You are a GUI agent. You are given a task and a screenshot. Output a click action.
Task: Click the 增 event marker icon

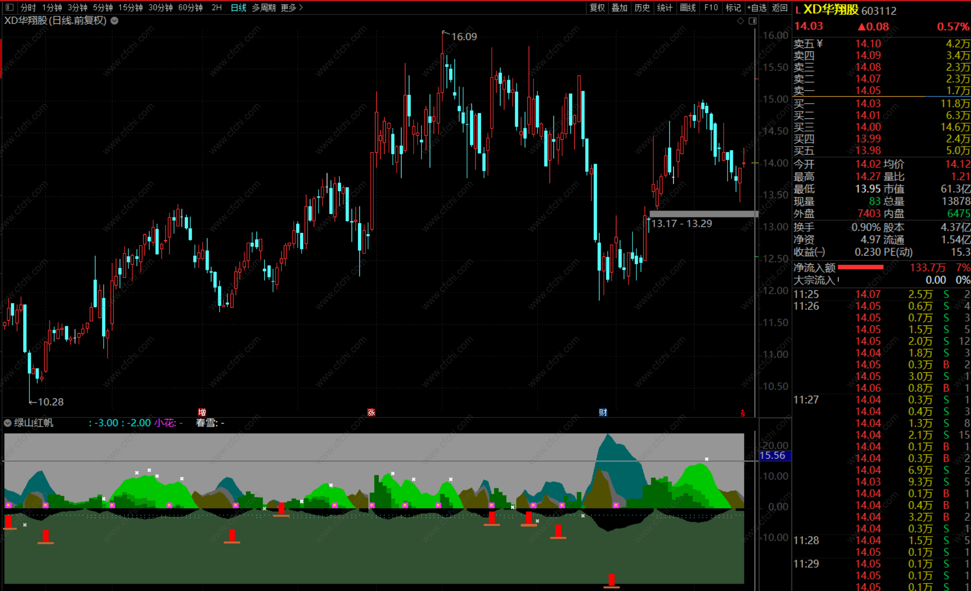202,412
